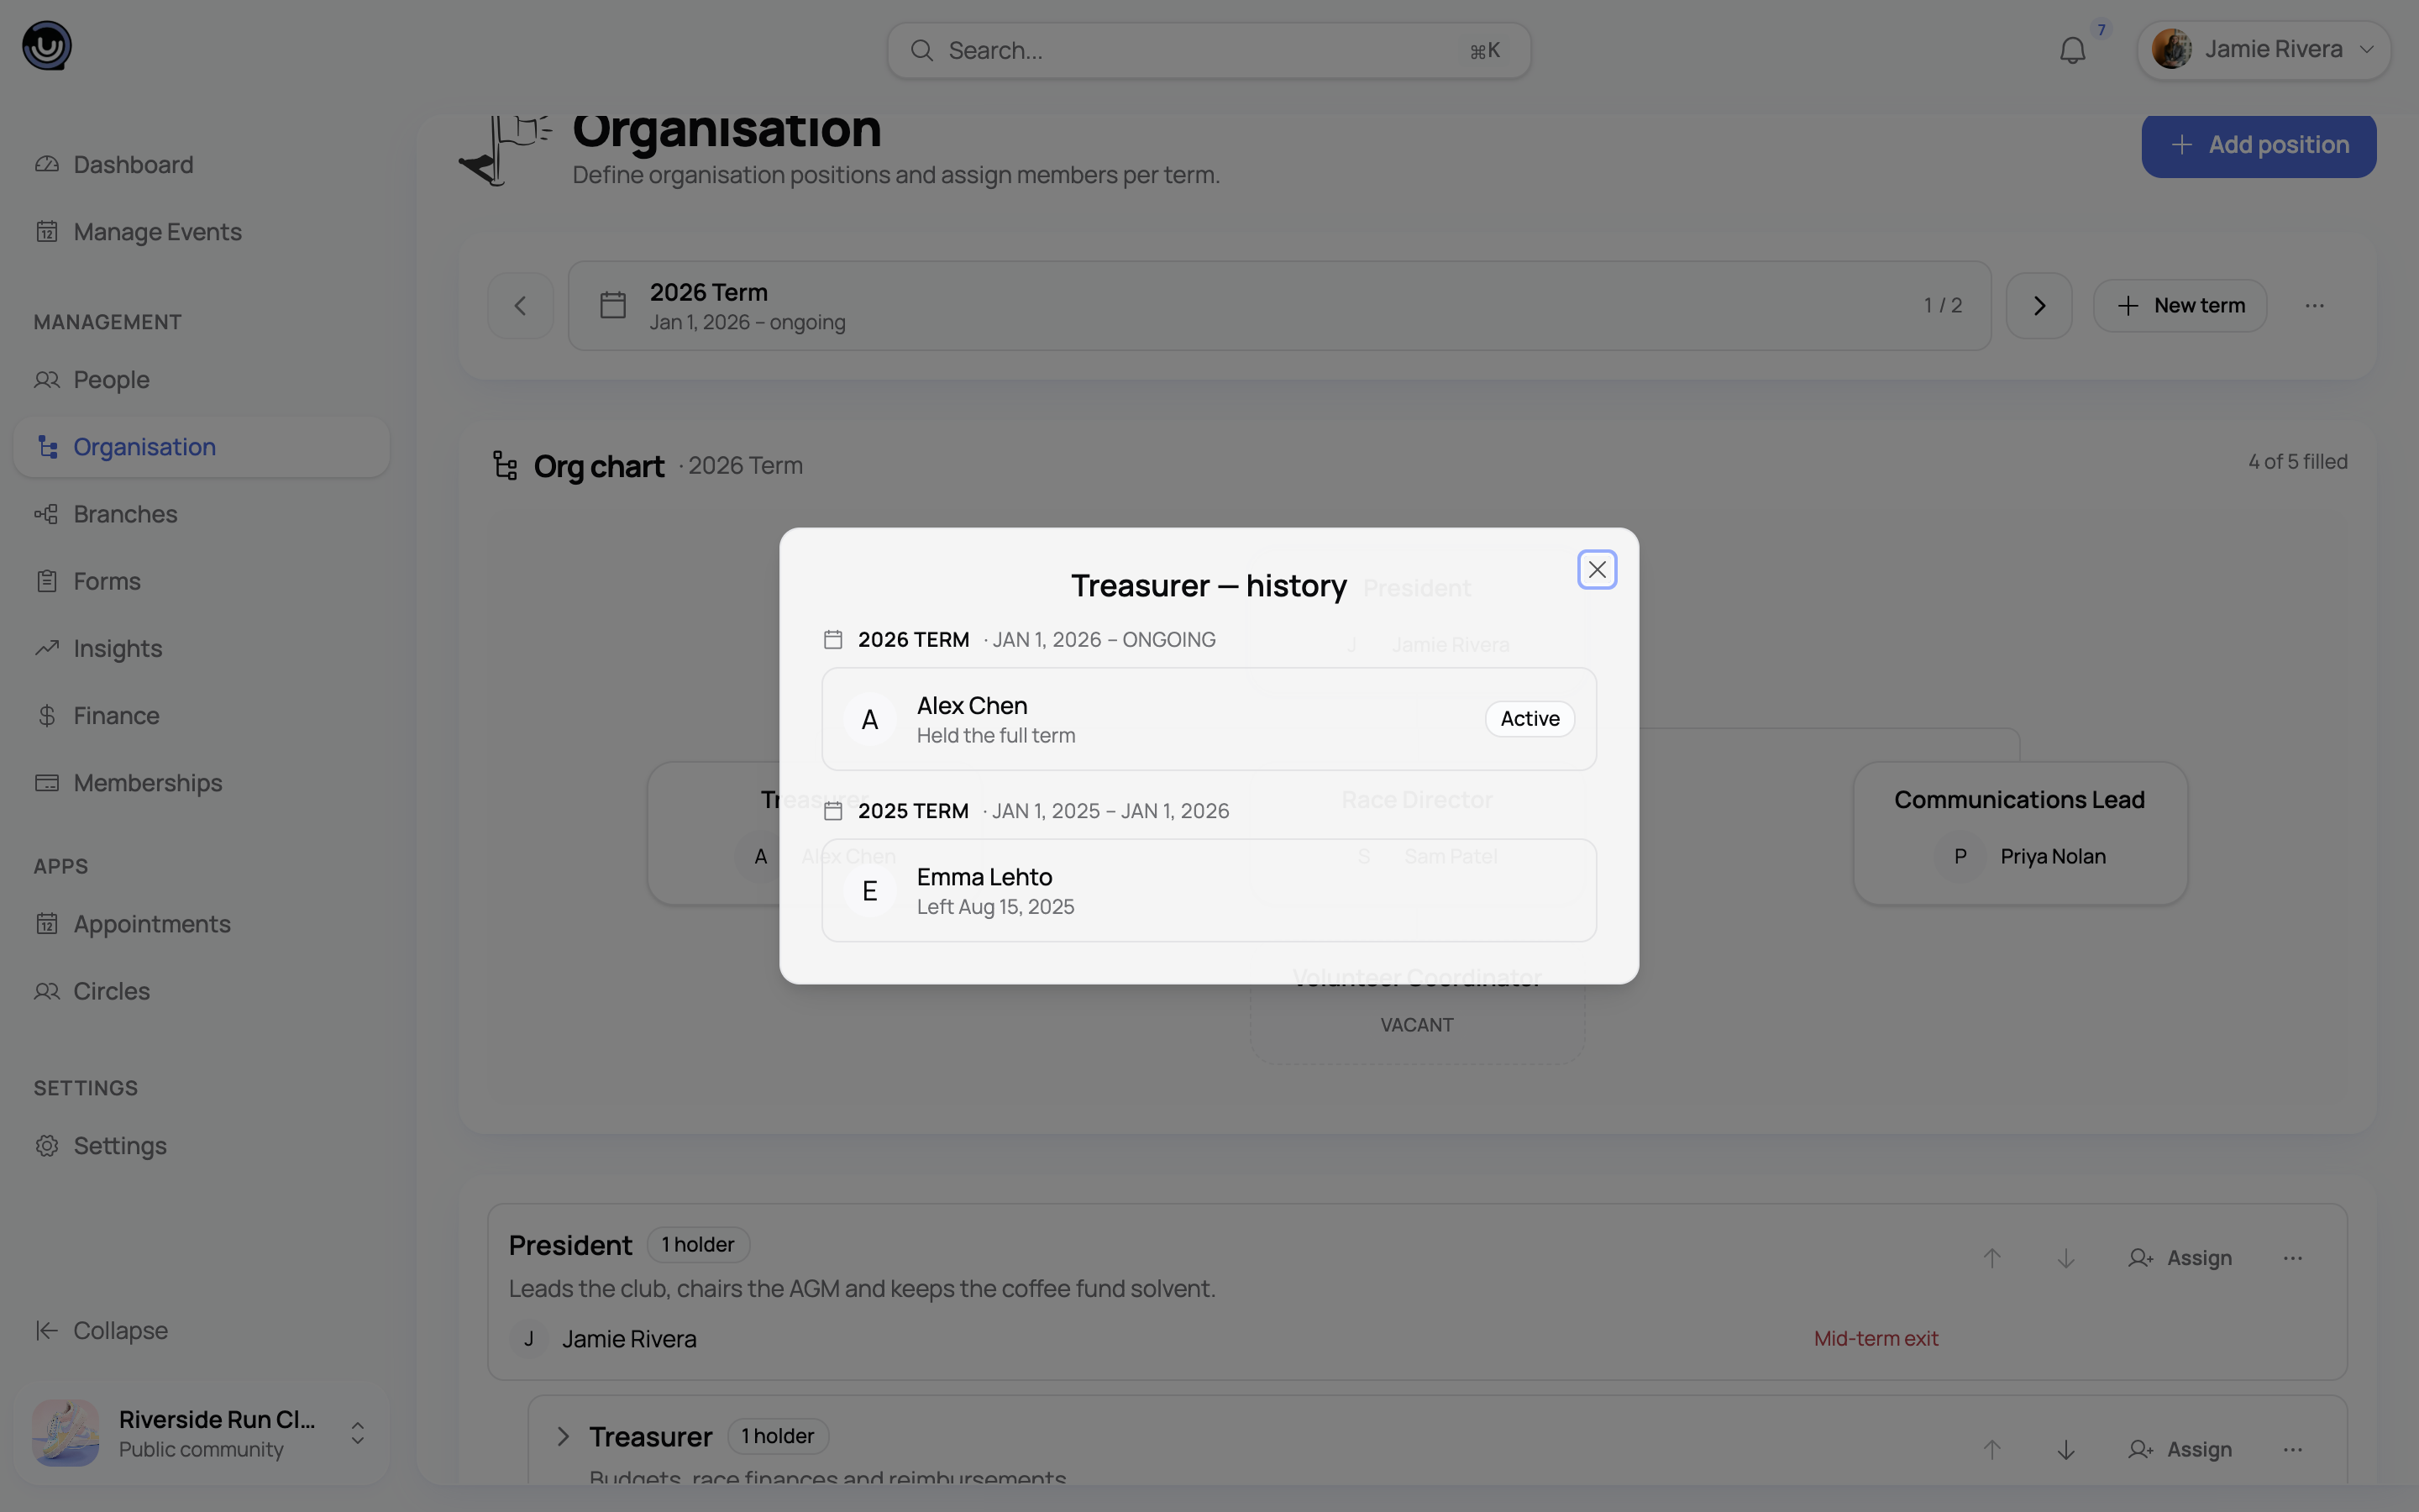The width and height of the screenshot is (2419, 1512).
Task: Select Organisation in the sidebar
Action: point(201,447)
